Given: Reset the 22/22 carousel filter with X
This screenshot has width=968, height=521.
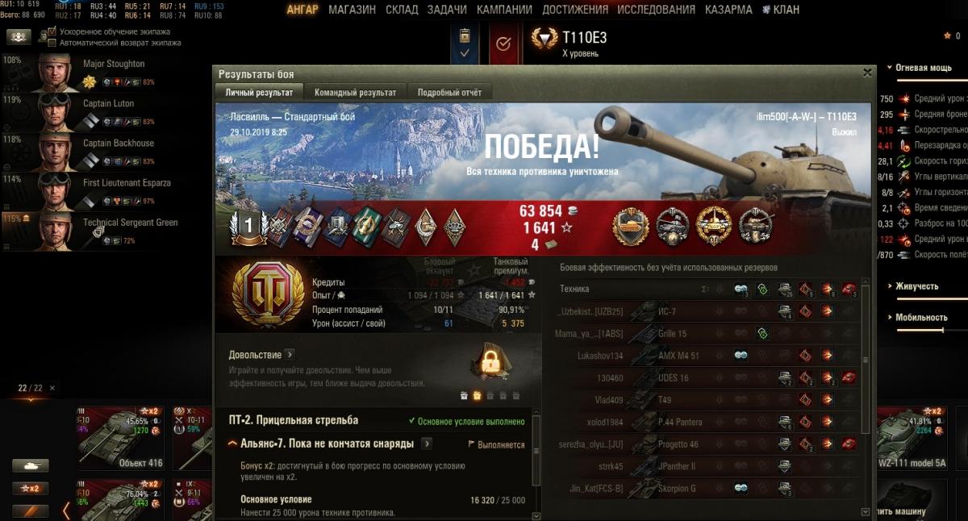Looking at the screenshot, I should (x=52, y=388).
